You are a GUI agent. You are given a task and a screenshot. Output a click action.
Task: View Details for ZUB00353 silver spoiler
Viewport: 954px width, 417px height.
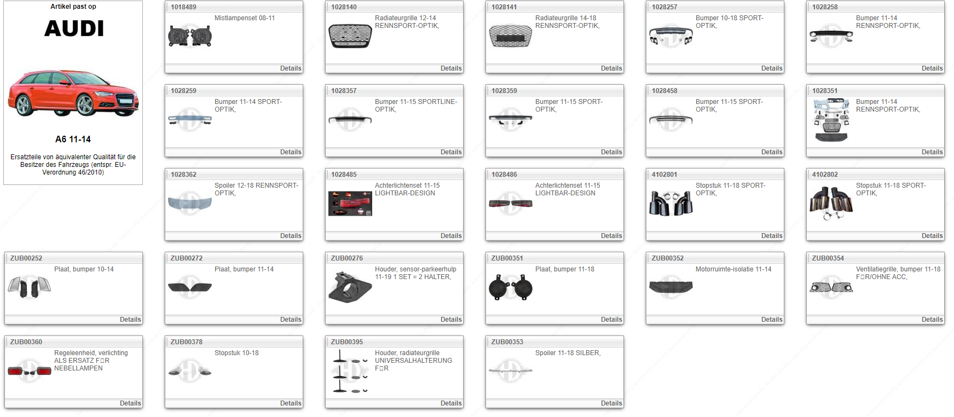click(x=611, y=403)
